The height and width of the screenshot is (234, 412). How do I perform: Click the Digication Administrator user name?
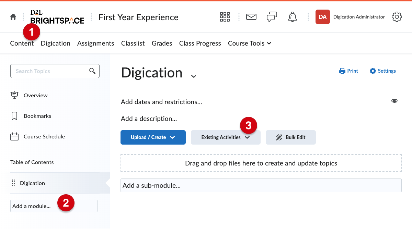[359, 17]
